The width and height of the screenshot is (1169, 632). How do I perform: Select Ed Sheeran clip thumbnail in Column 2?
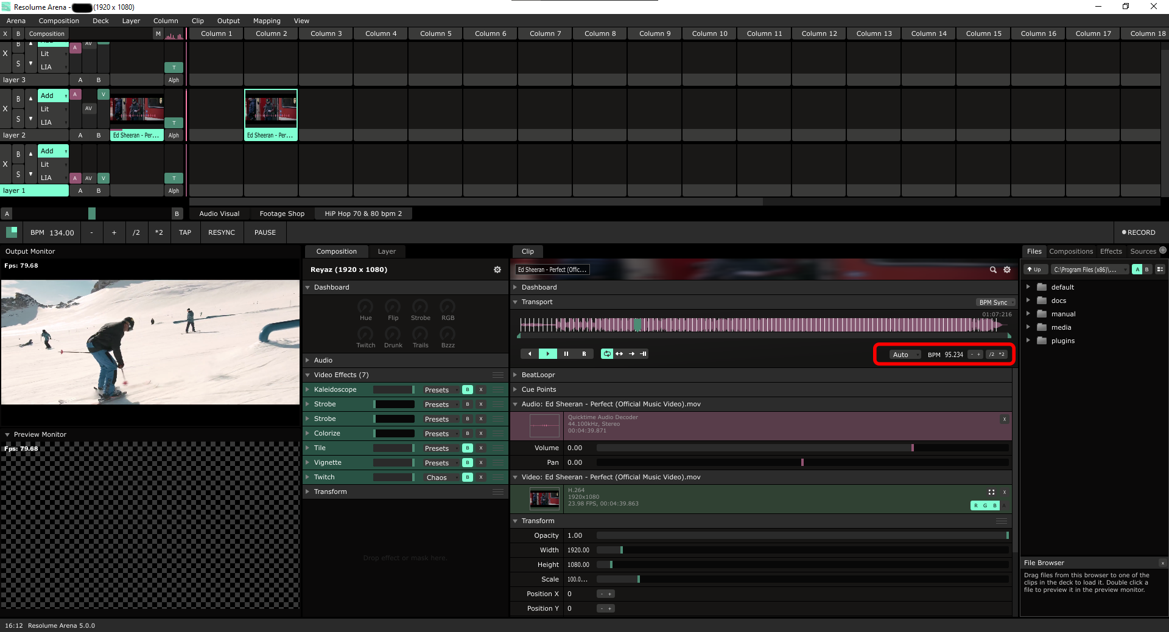point(271,110)
